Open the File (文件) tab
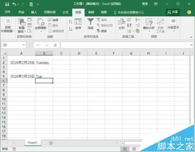The image size is (195, 152). 7,12
